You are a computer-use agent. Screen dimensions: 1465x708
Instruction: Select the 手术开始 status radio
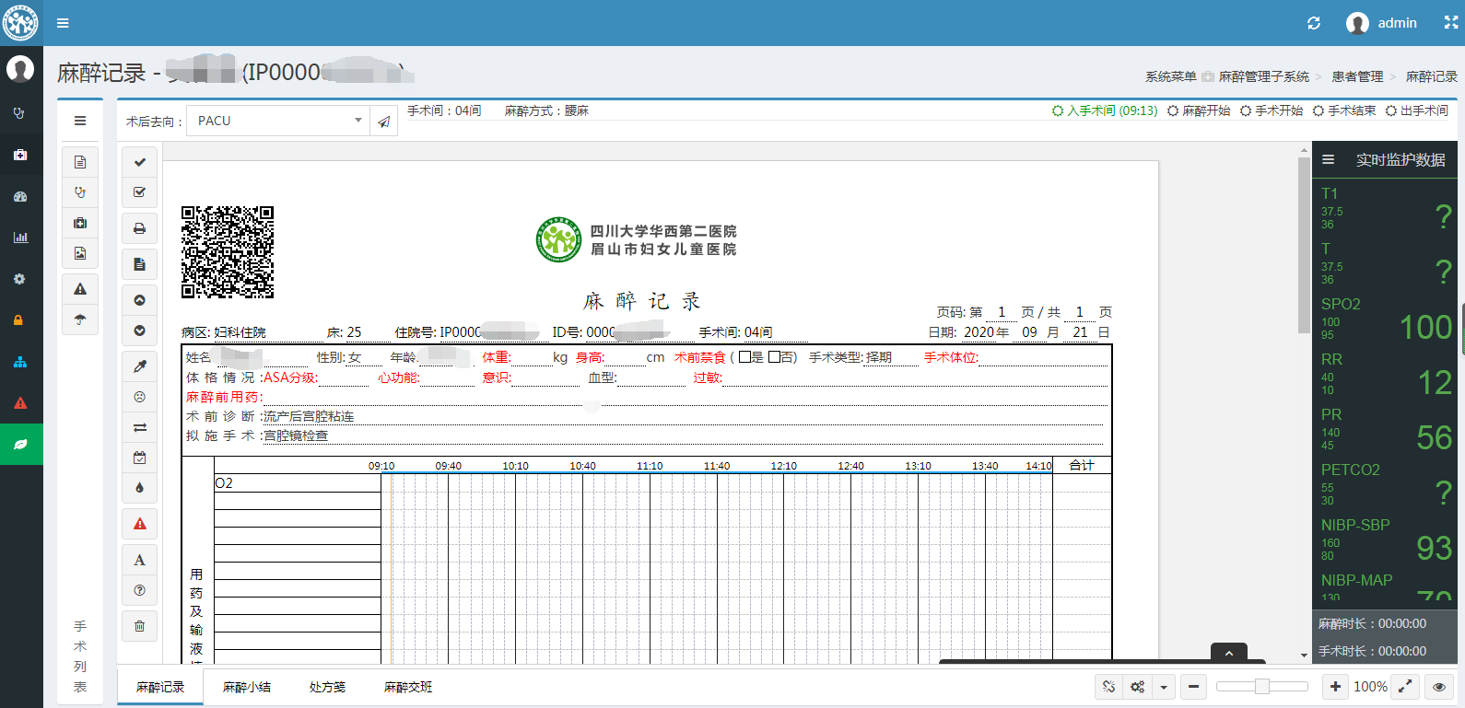[1246, 111]
